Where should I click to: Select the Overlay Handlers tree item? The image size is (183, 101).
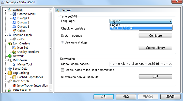click(28, 52)
